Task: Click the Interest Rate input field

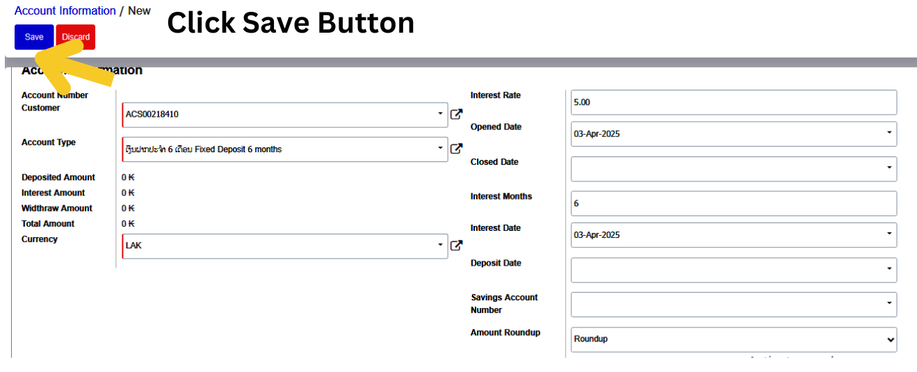Action: click(x=733, y=102)
